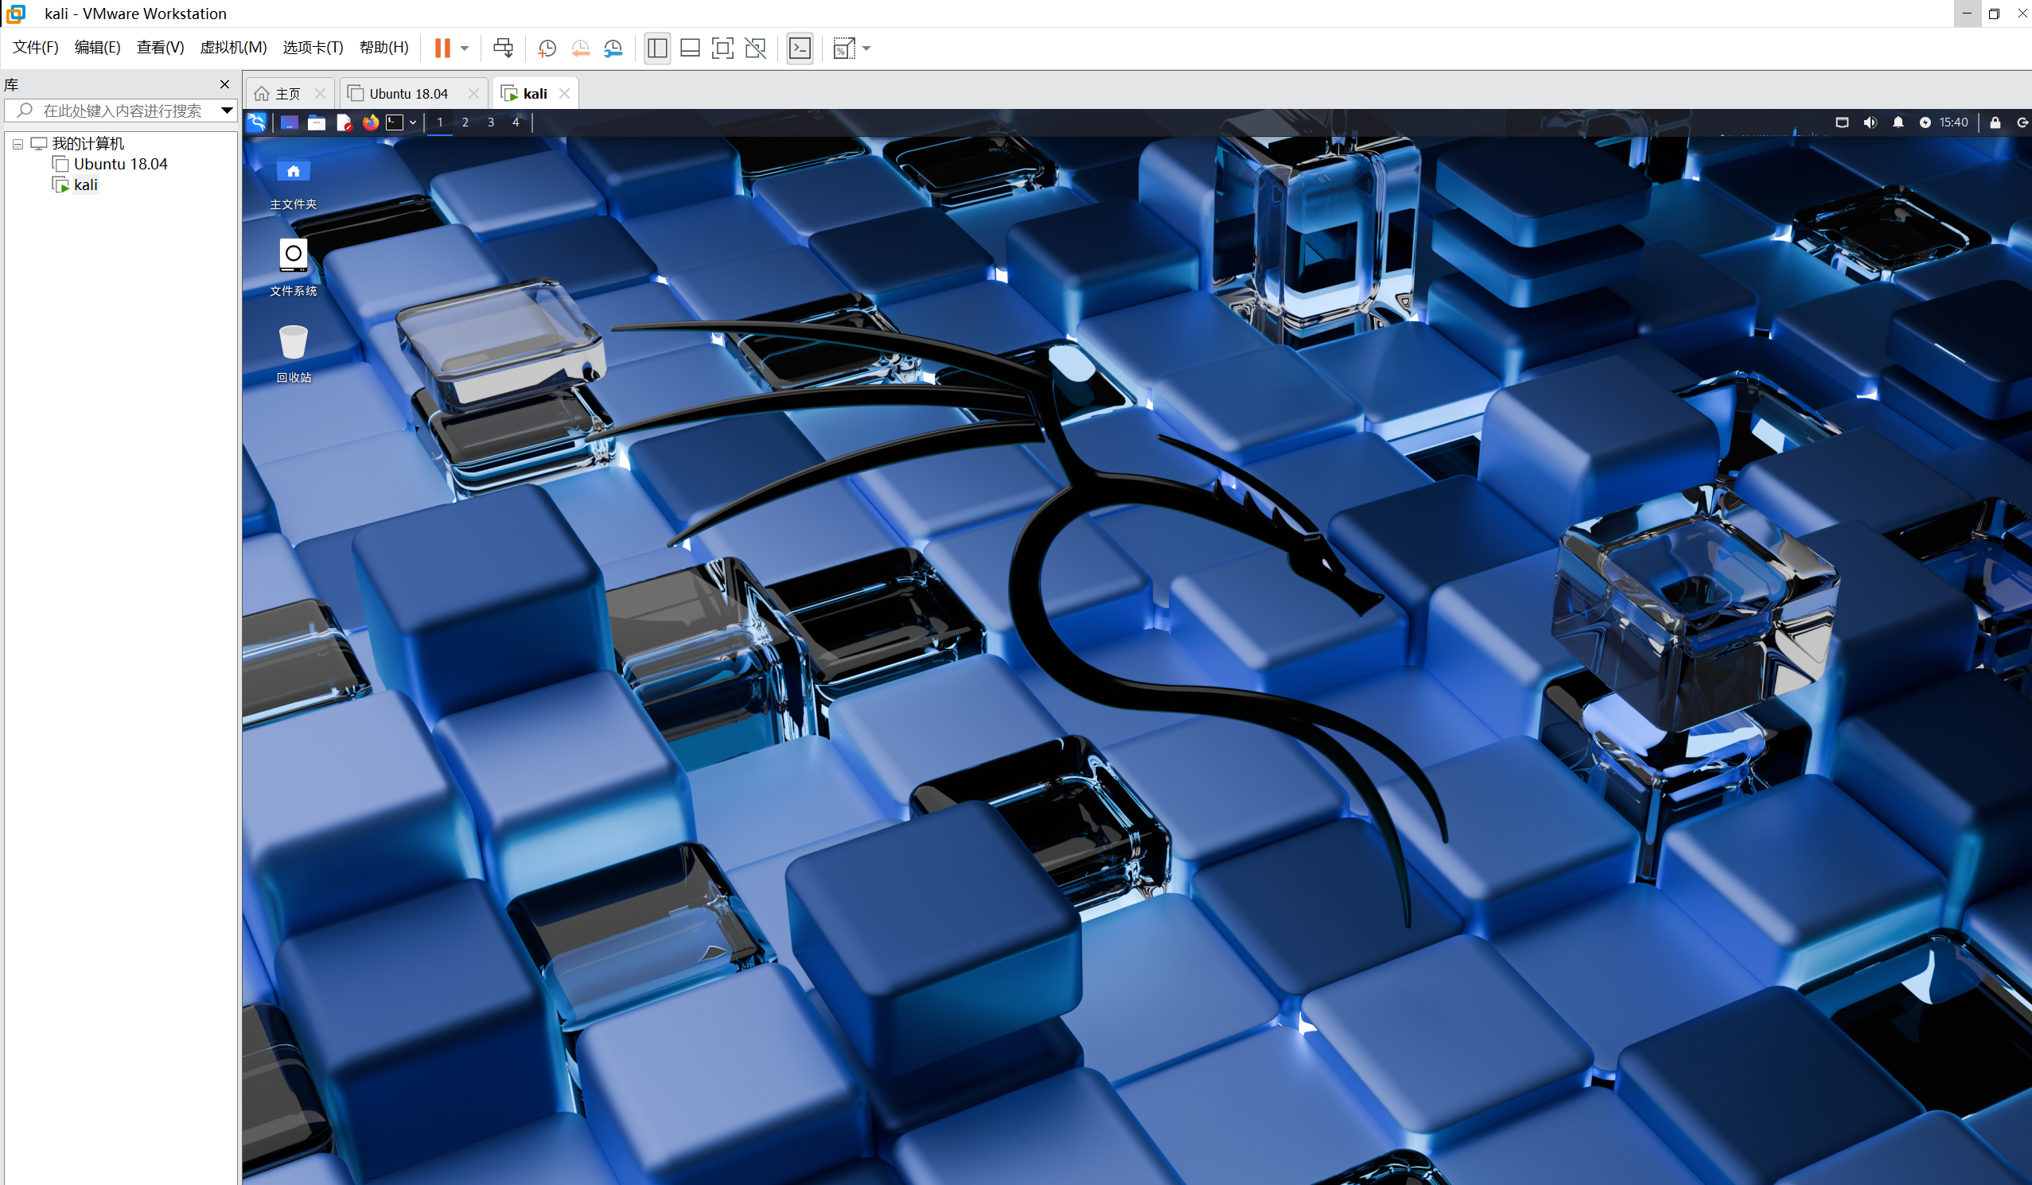The image size is (2032, 1185).
Task: Toggle the thumbnail bar view
Action: click(x=691, y=49)
